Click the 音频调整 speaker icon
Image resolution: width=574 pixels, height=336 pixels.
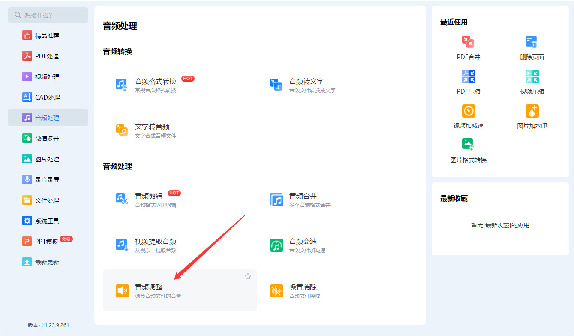point(122,291)
